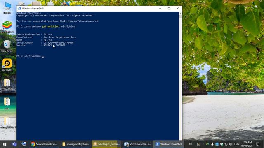Viewport: 264px width, 148px height.
Task: Open the BlueStacks desktop shortcut
Action: pos(7,27)
